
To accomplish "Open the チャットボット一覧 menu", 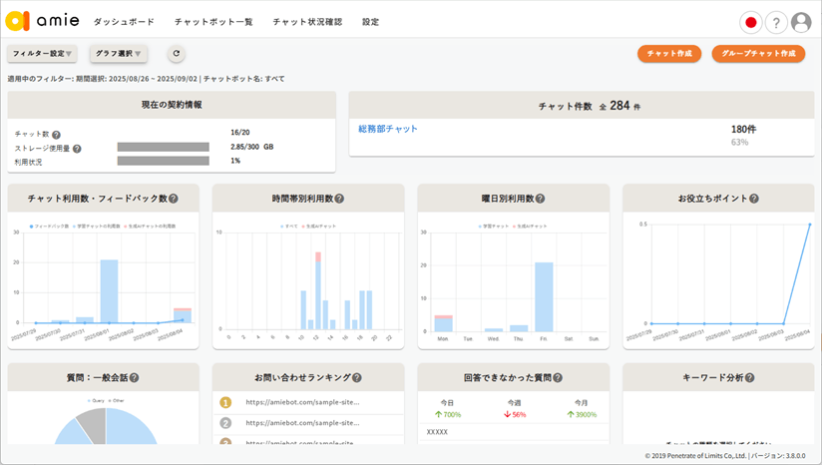I will (213, 22).
